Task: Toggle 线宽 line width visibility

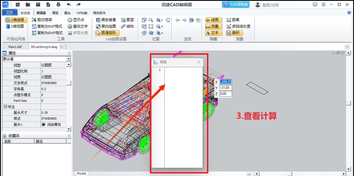Action: click(x=214, y=20)
